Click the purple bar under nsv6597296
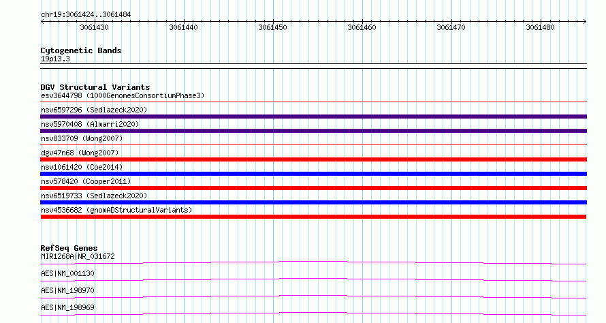Image resolution: width=606 pixels, height=323 pixels. tap(313, 117)
